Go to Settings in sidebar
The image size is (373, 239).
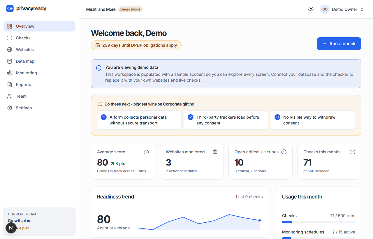39,108
